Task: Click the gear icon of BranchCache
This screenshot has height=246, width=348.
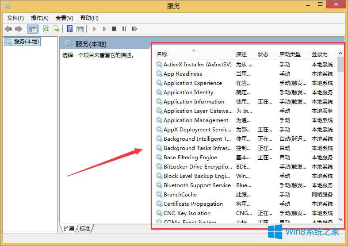Action: [x=159, y=195]
